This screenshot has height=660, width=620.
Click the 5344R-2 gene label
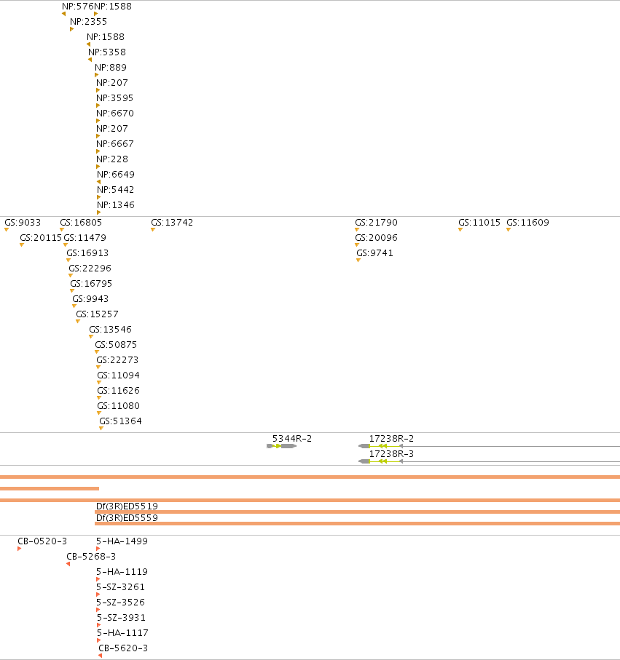click(292, 439)
